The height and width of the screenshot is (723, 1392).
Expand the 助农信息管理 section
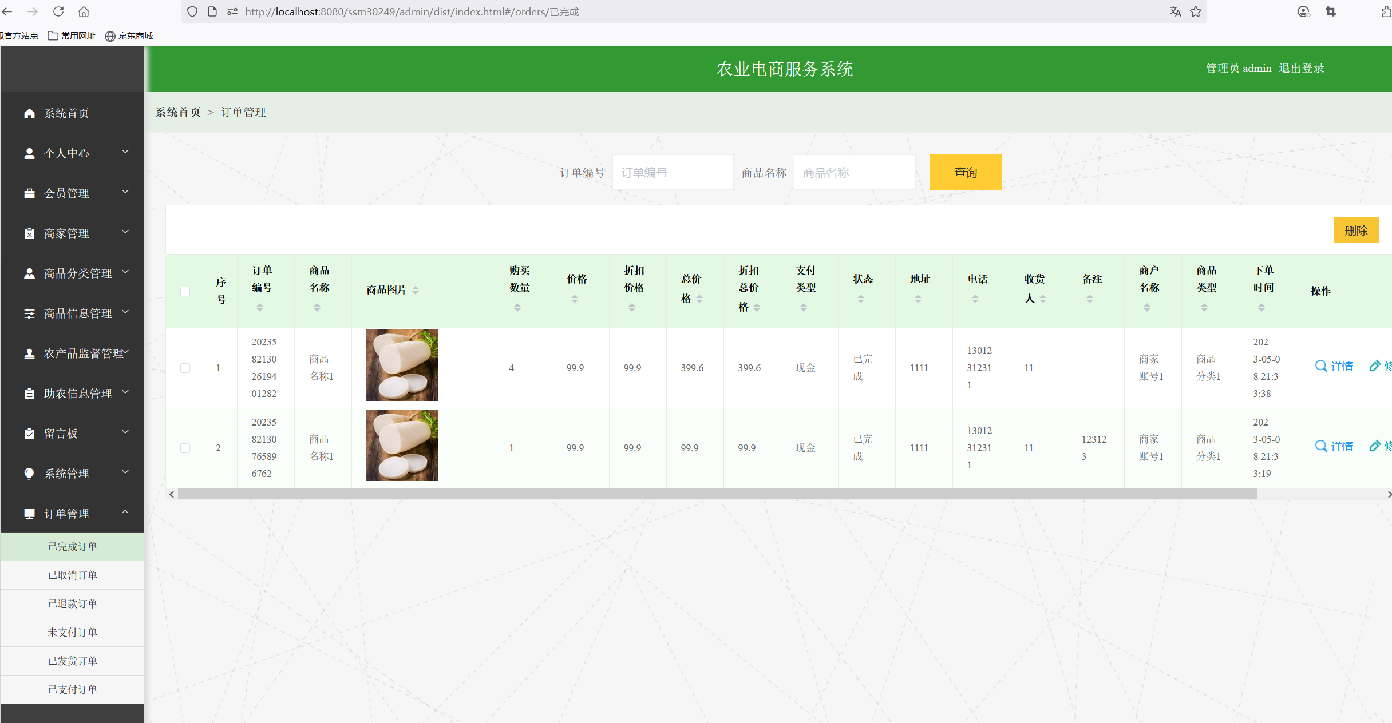pos(125,392)
